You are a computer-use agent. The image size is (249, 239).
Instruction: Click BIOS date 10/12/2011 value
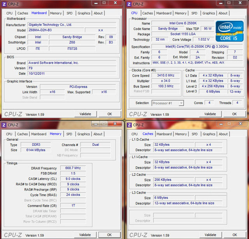coord(72,73)
